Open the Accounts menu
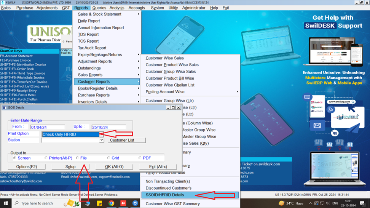 pyautogui.click(x=137, y=8)
